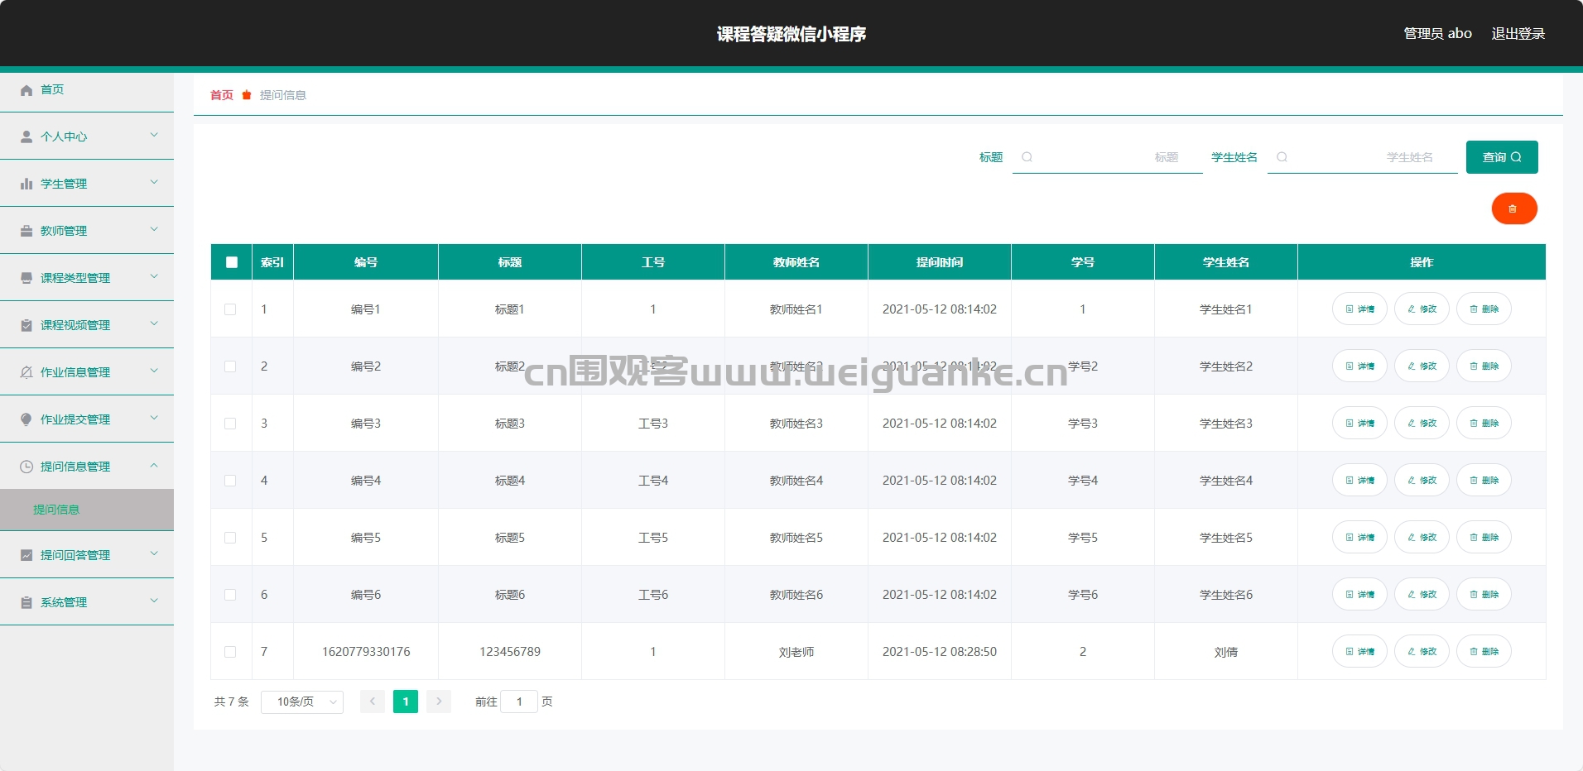Check the checkbox for row 编号3

(x=230, y=424)
